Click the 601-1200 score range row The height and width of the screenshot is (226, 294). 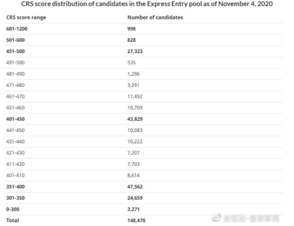click(143, 29)
